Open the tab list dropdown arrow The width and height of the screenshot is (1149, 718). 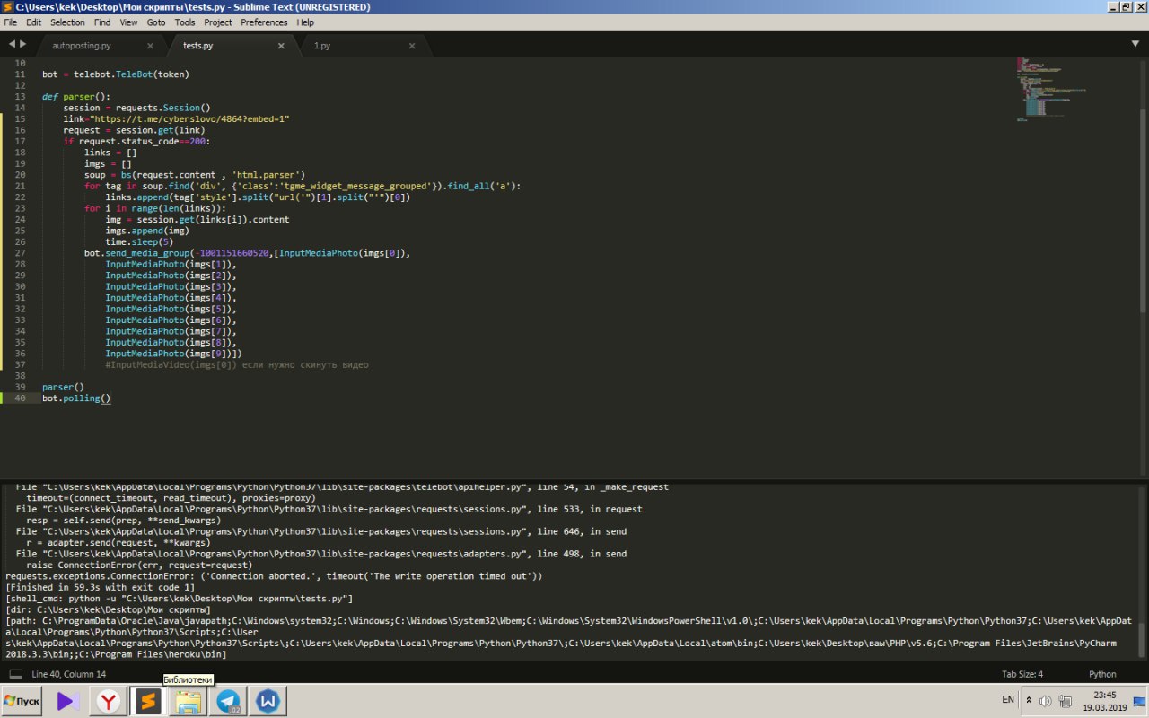point(1135,44)
